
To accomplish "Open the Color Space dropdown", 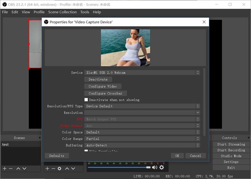I will click(x=142, y=132).
